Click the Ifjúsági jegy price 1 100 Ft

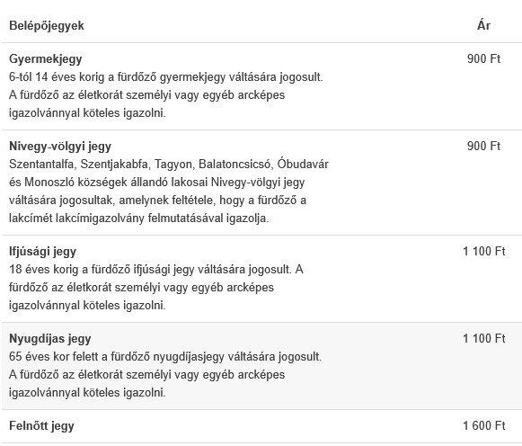click(x=483, y=252)
